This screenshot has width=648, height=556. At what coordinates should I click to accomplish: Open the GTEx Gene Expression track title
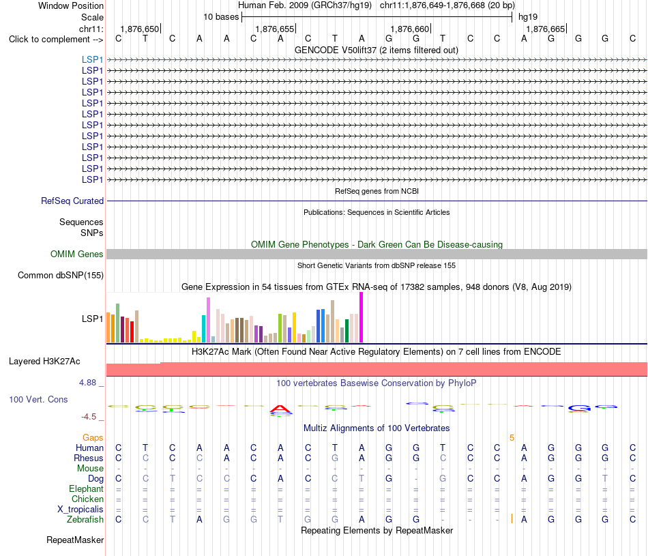377,287
